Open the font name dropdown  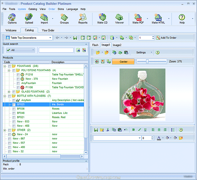coord(139,138)
